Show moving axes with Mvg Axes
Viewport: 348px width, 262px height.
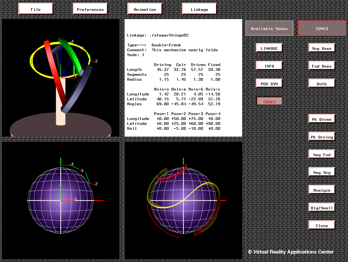click(x=322, y=48)
